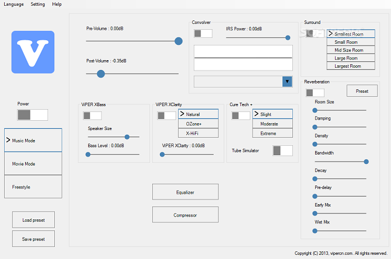This screenshot has width=391, height=259.
Task: Select Freestyle mode
Action: [x=33, y=187]
